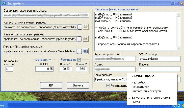Open downloaded prices folder icon
The height and width of the screenshot is (108, 184).
[x=86, y=27]
